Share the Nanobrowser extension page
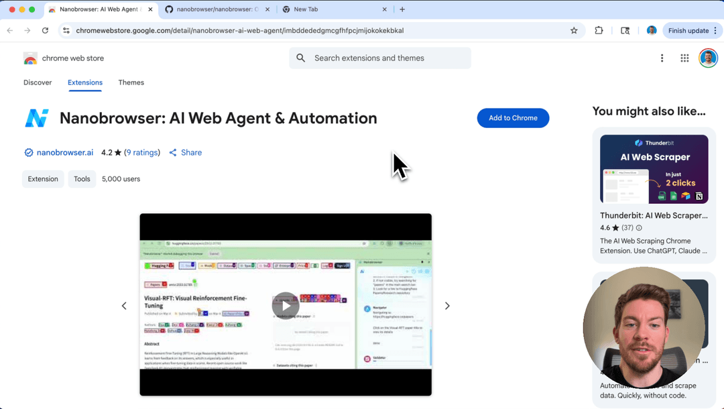 (185, 152)
